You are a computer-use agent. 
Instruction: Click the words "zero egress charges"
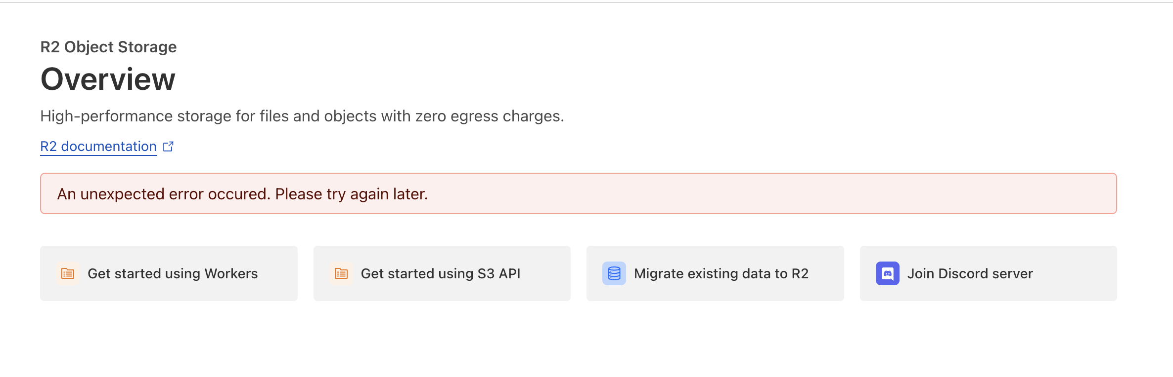click(x=489, y=116)
